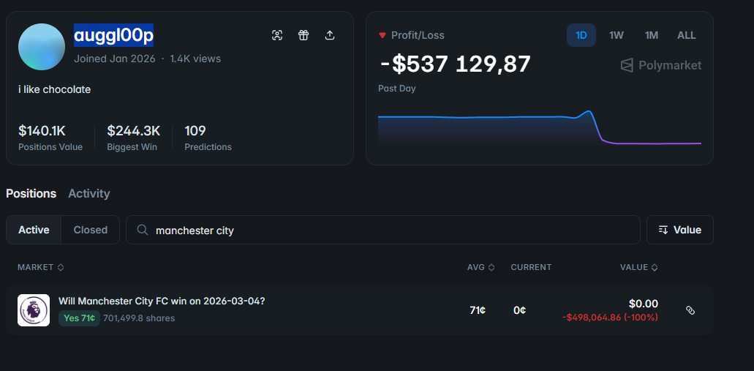Open the round profile avatar

pos(42,47)
